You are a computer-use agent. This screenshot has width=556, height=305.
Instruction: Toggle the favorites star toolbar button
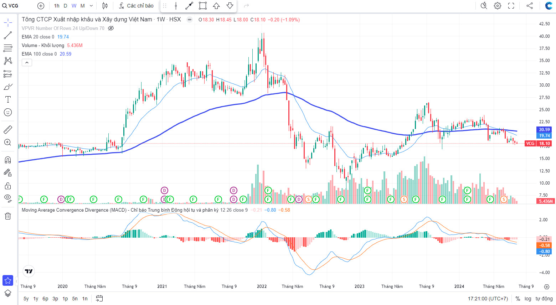coord(8,280)
